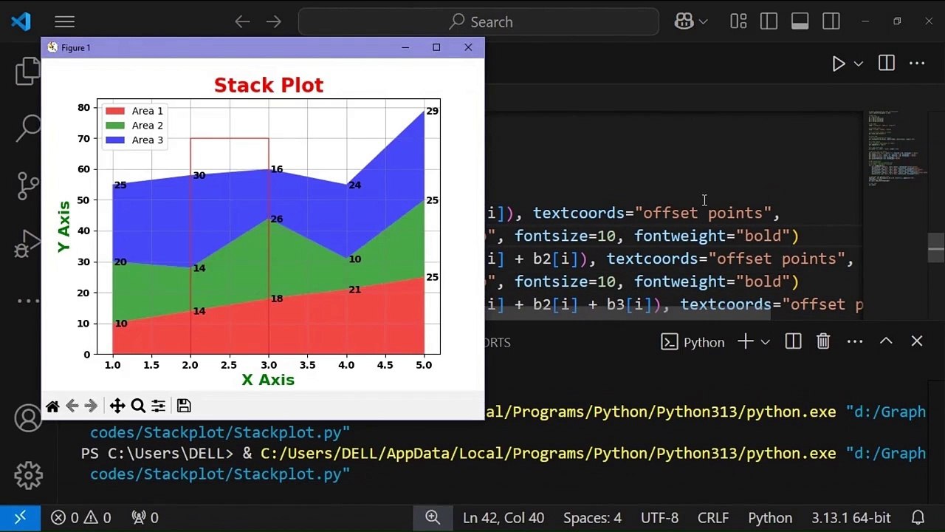
Task: Kill the terminal with trash icon
Action: tap(823, 341)
